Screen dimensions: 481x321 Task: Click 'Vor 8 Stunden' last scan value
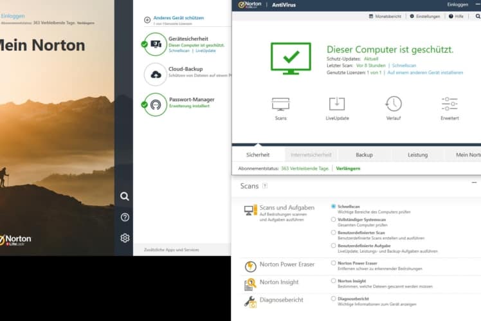[x=370, y=66]
